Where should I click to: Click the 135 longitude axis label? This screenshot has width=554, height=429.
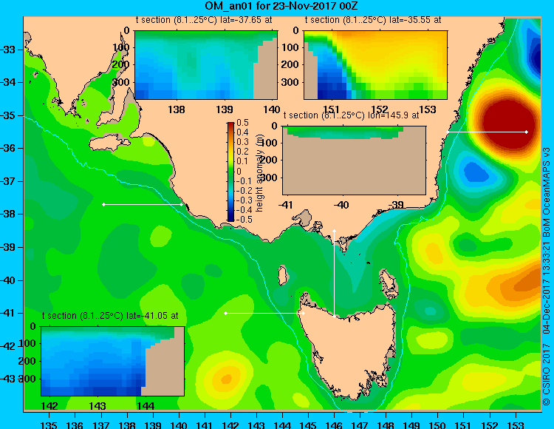(49, 425)
